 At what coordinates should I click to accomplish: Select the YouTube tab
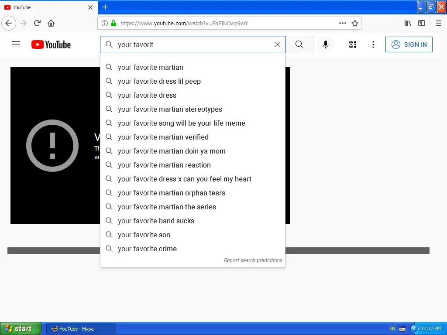click(48, 7)
